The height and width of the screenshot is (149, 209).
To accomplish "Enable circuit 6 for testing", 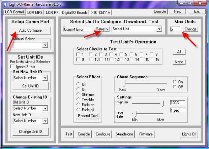I will (131, 54).
